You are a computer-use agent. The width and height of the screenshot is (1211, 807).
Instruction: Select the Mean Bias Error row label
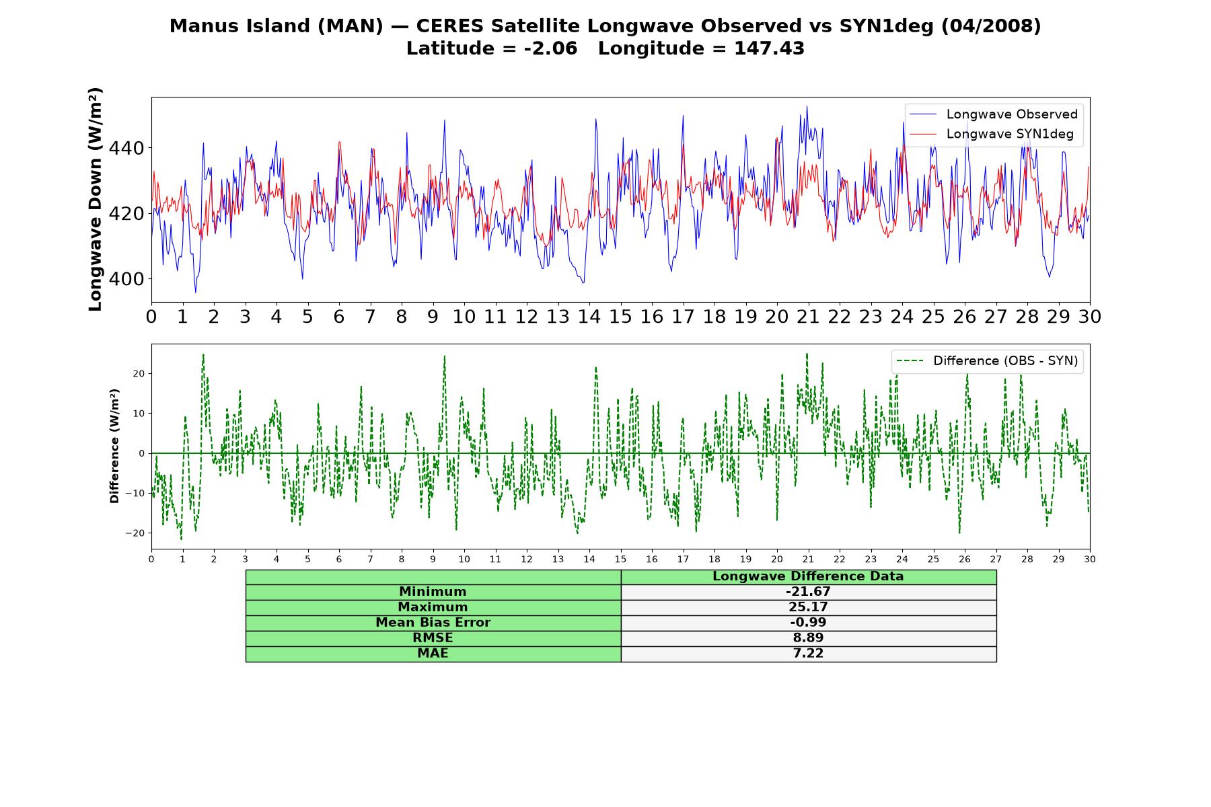pyautogui.click(x=433, y=623)
